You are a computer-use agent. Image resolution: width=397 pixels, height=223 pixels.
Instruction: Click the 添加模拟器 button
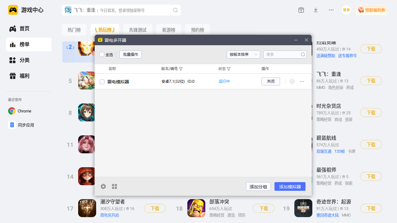pyautogui.click(x=290, y=186)
